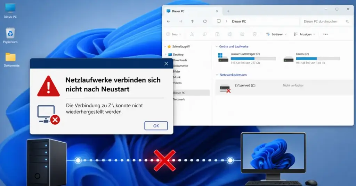The width and height of the screenshot is (356, 186).
Task: Click the Nicht verfügbar status text
Action: 293,85
